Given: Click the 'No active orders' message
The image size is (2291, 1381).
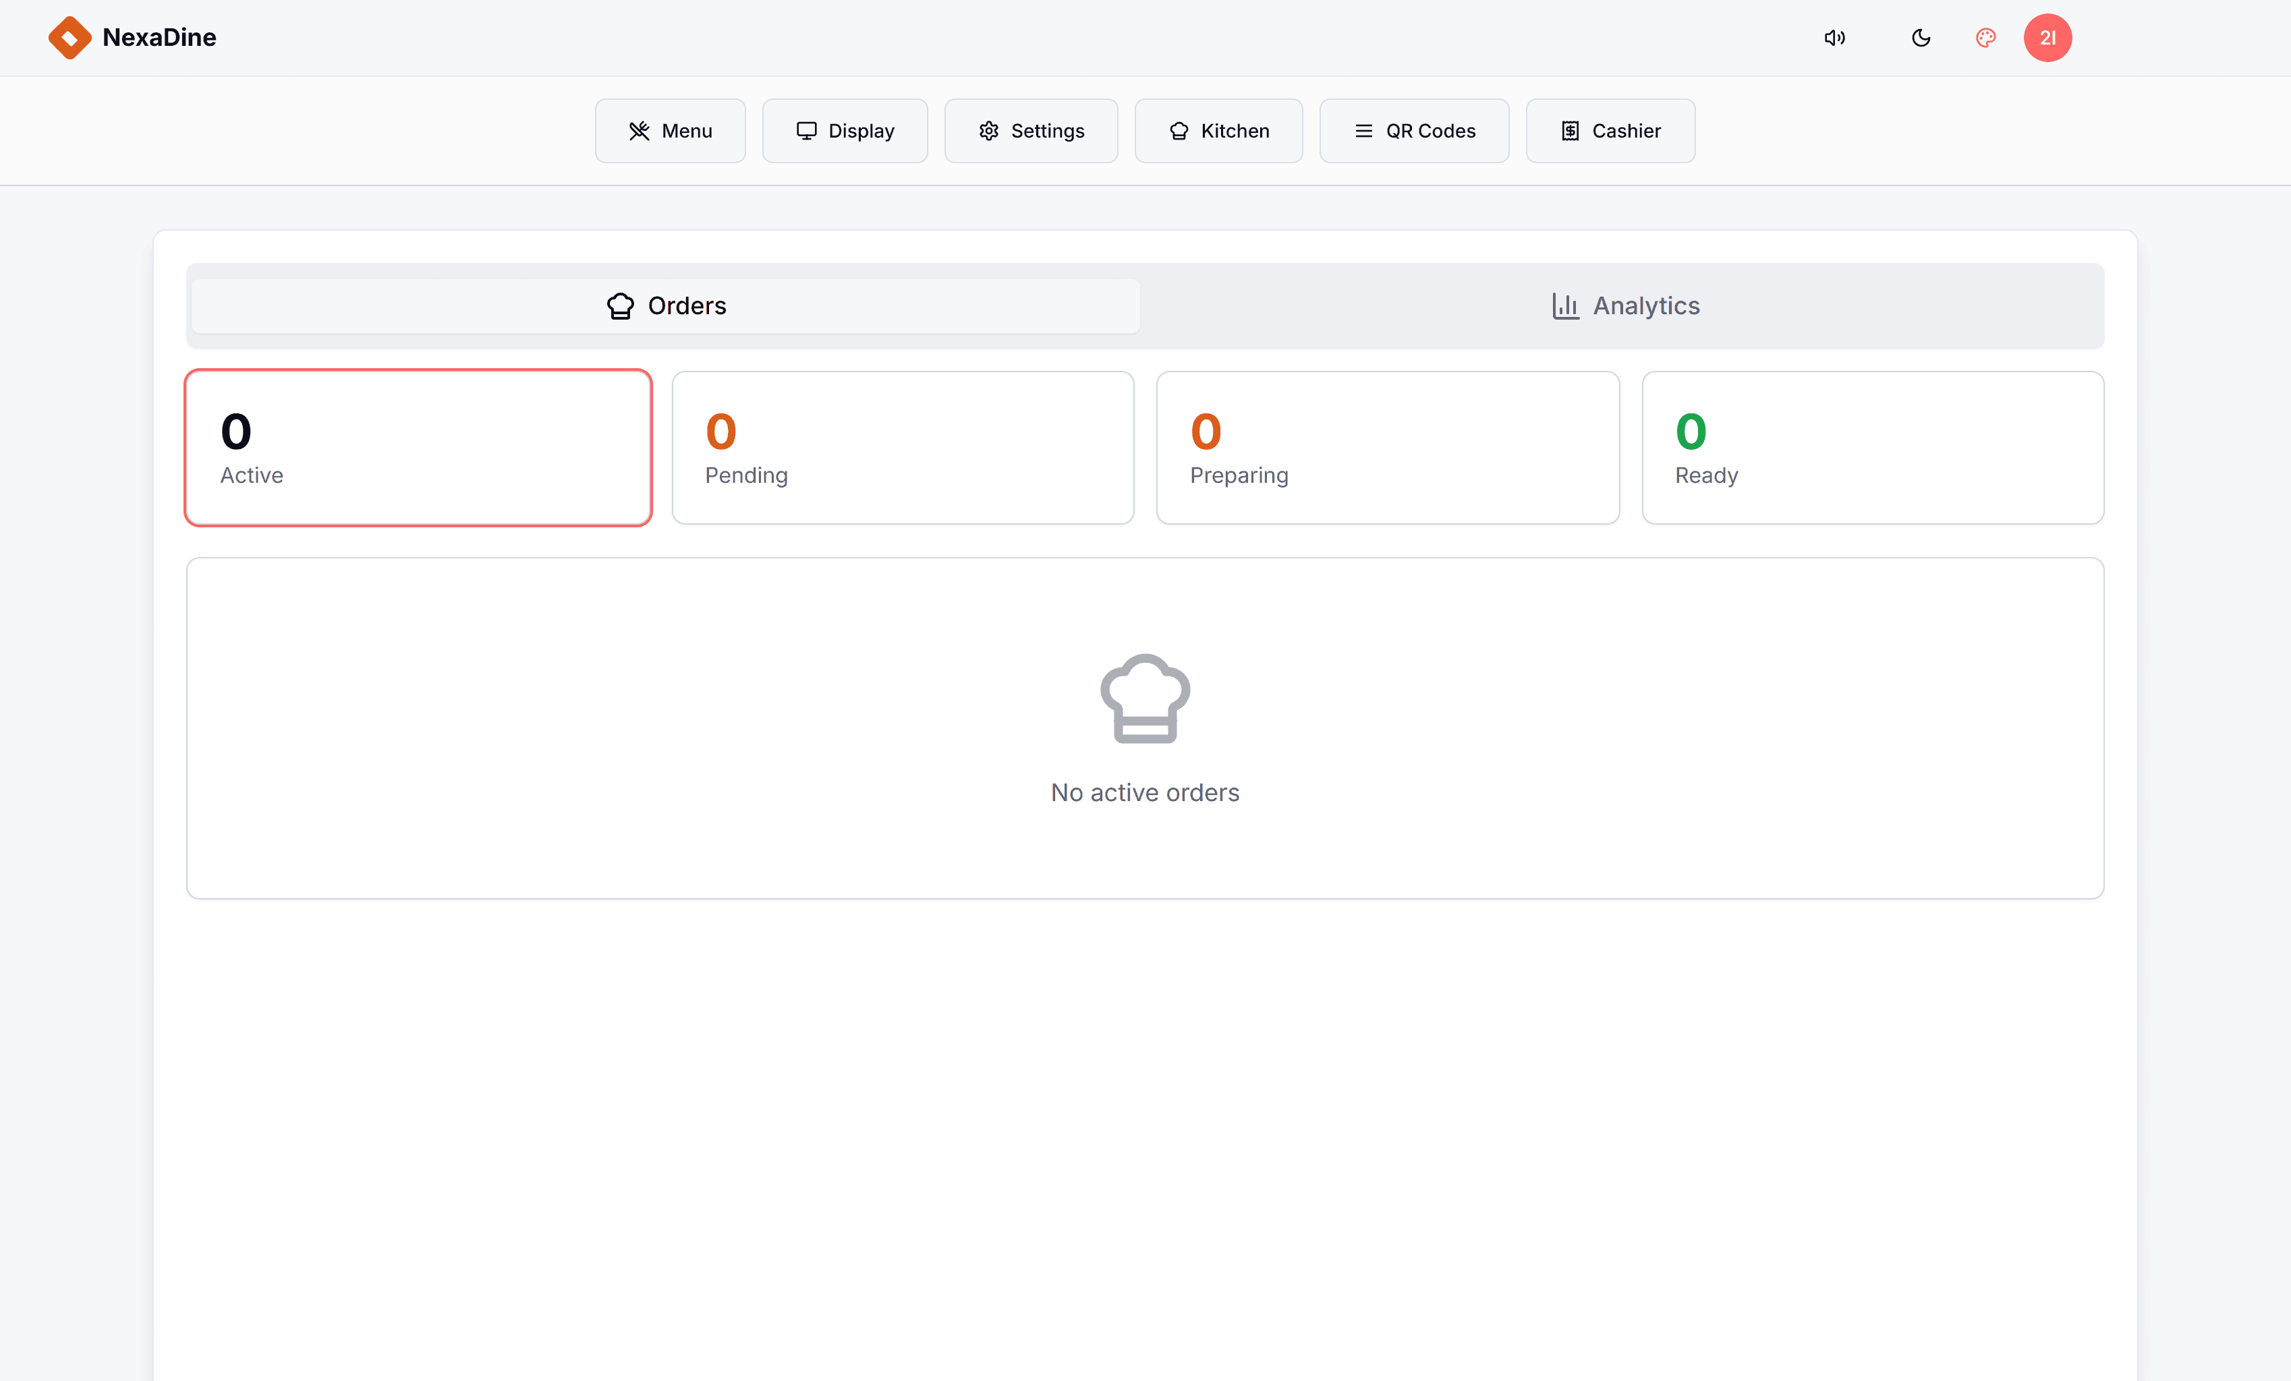Looking at the screenshot, I should (1145, 793).
